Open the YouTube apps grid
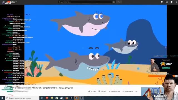This screenshot has width=178, height=100. click(167, 2)
